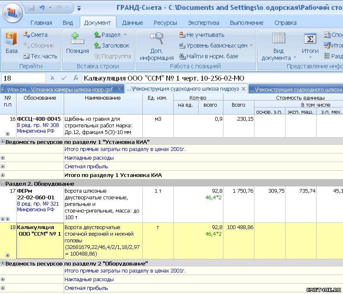Open the Экспертиза ribbon tab
Viewport: 343px width, 294px height.
click(204, 23)
